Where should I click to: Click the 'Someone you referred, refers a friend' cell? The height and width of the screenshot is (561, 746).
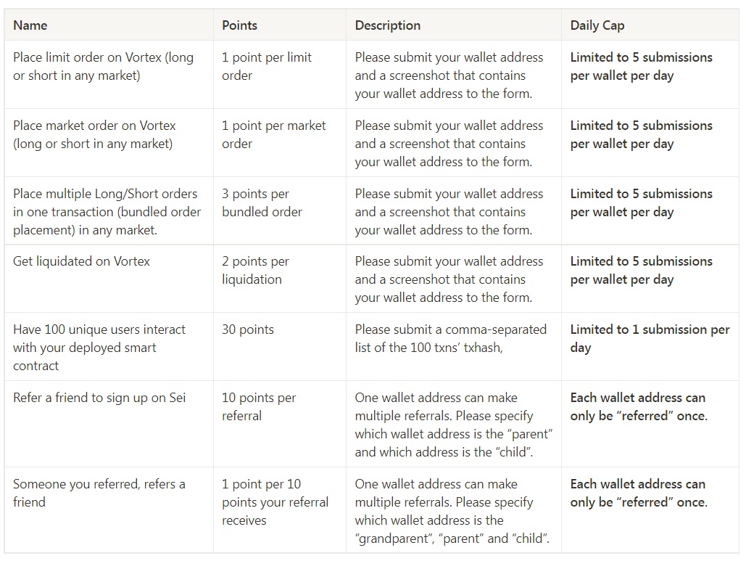coord(99,493)
